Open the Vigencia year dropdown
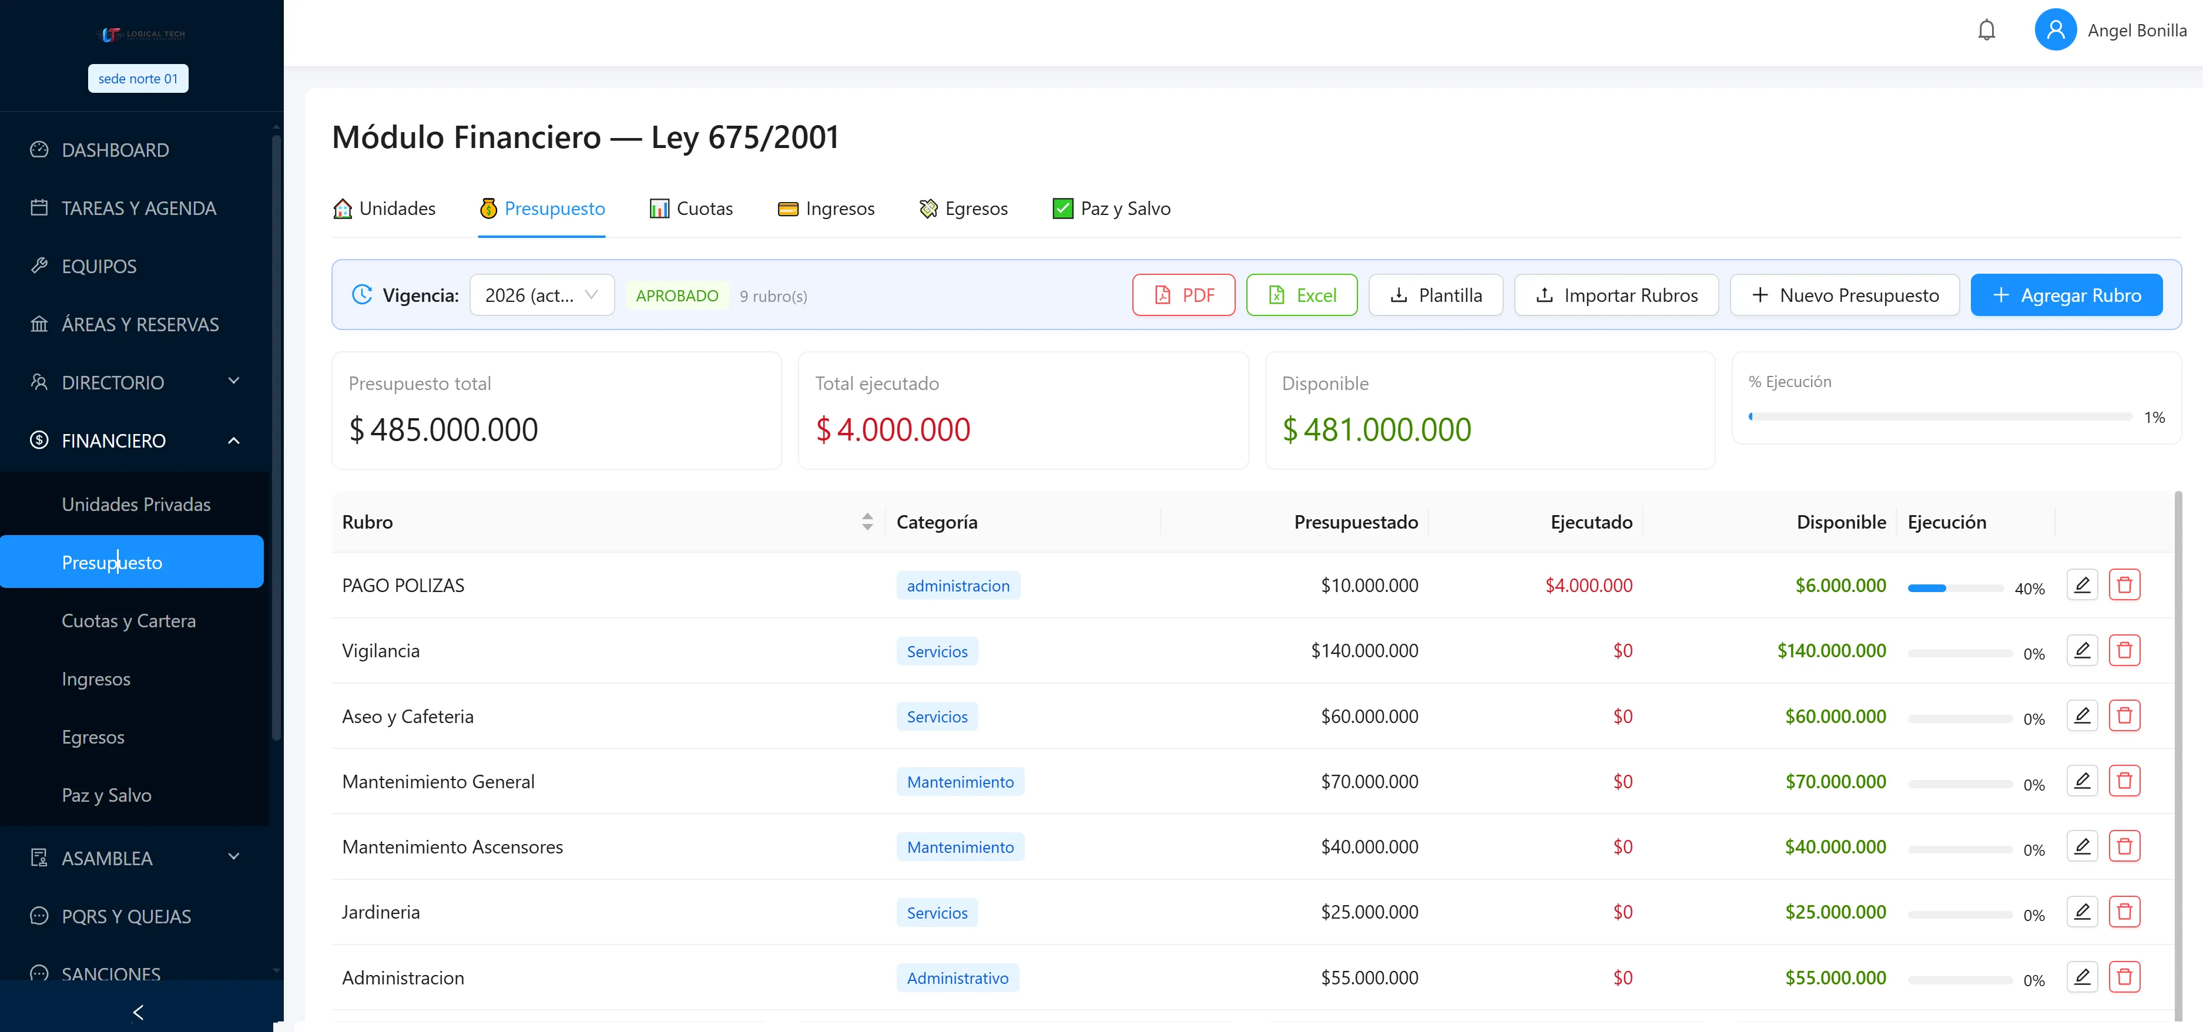Viewport: 2203px width, 1032px height. (x=541, y=295)
